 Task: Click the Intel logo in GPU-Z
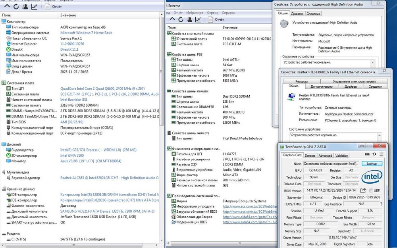pyautogui.click(x=372, y=177)
